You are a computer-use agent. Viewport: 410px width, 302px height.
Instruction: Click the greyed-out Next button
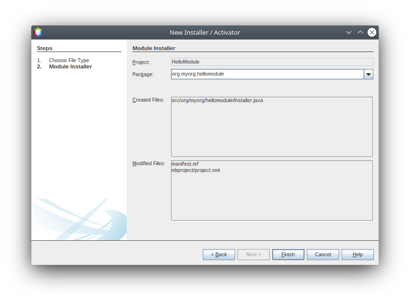click(253, 254)
